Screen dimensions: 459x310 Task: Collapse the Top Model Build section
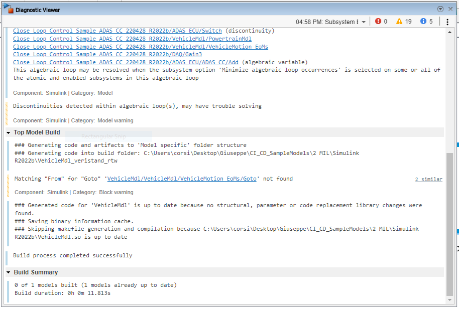pos(8,133)
